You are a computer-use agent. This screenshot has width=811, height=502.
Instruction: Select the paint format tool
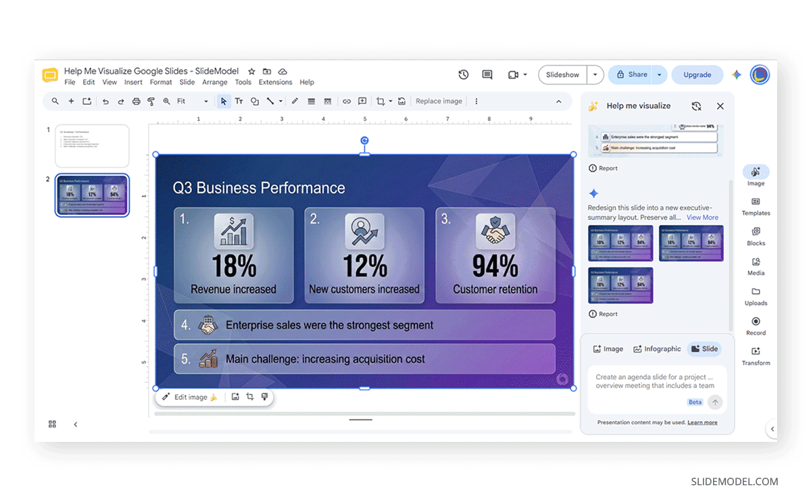pos(151,101)
